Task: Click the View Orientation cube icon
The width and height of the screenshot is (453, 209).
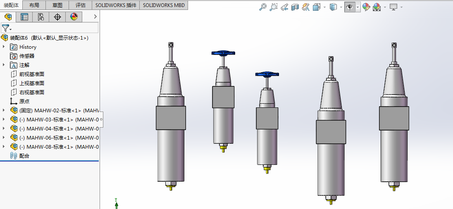Action: [x=317, y=7]
